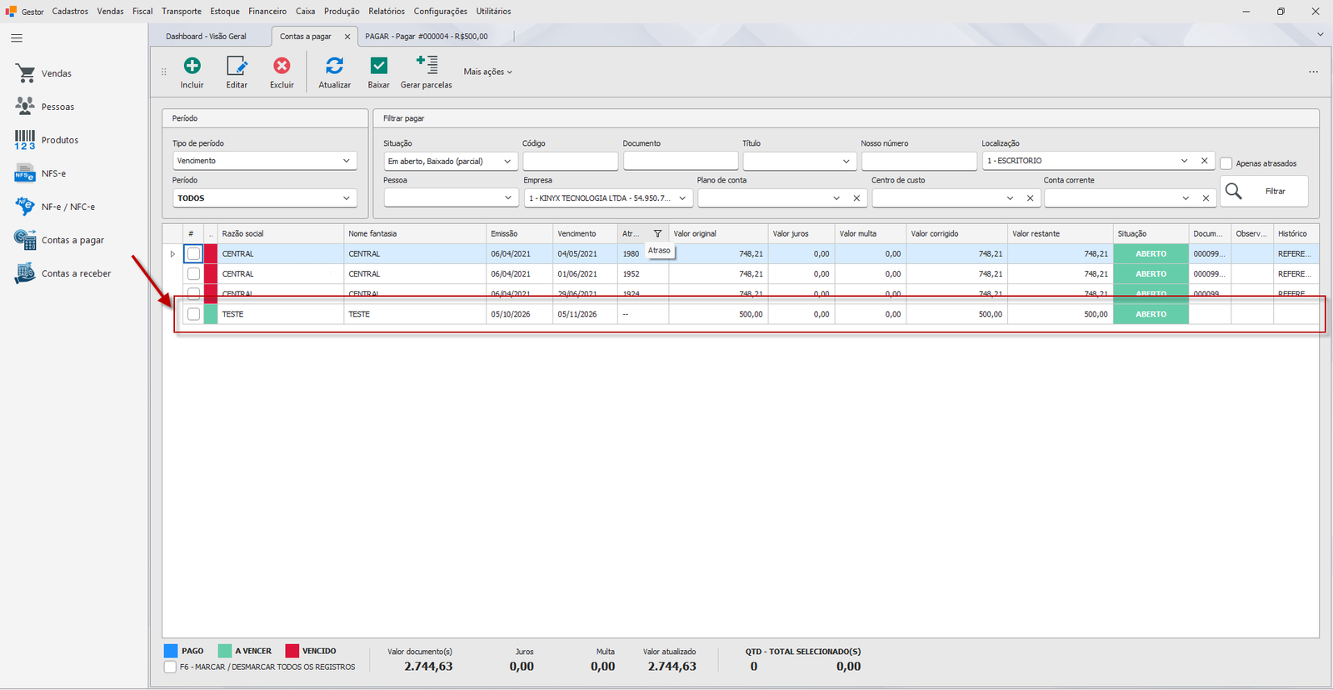Click the Excluir red X icon
Image resolution: width=1333 pixels, height=690 pixels.
pos(282,66)
